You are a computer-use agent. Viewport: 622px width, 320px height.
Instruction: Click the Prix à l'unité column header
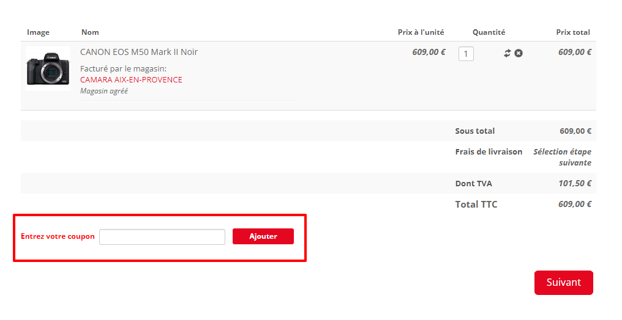pyautogui.click(x=421, y=32)
